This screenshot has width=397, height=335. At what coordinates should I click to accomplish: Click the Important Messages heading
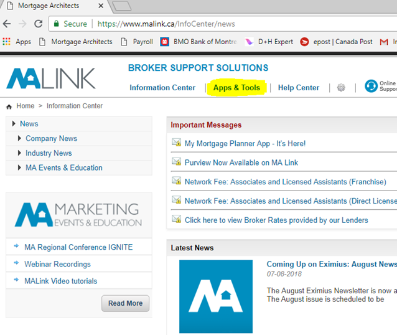(x=206, y=125)
